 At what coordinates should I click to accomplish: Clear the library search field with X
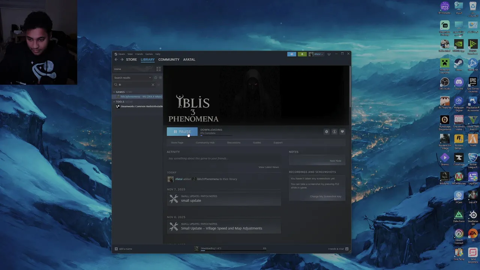tap(153, 85)
